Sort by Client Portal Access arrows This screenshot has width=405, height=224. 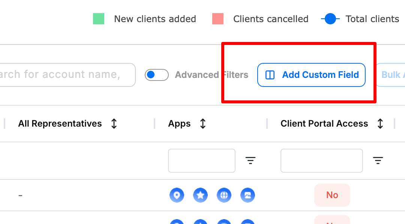380,124
